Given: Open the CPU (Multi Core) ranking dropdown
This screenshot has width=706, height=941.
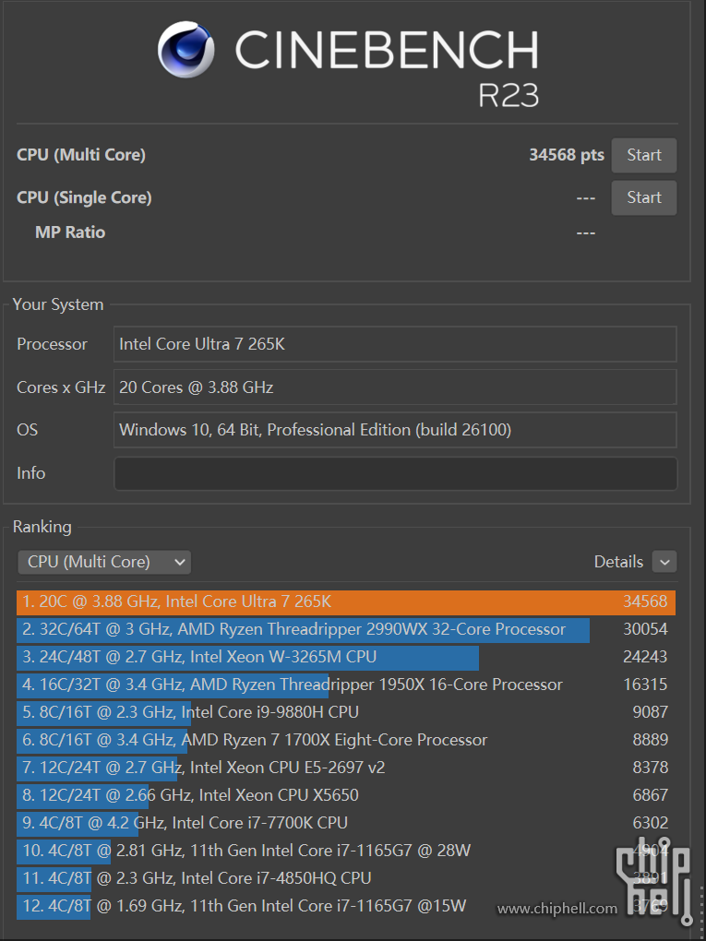Looking at the screenshot, I should pos(104,563).
